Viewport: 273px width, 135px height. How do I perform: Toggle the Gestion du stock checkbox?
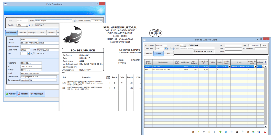pos(194,51)
